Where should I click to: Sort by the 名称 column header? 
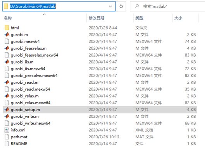coord(8,18)
